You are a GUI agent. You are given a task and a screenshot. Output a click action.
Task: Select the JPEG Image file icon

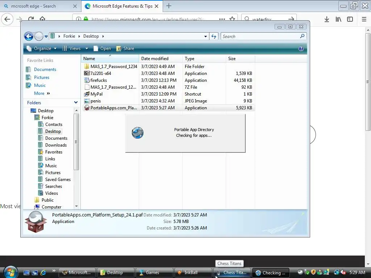(87, 101)
